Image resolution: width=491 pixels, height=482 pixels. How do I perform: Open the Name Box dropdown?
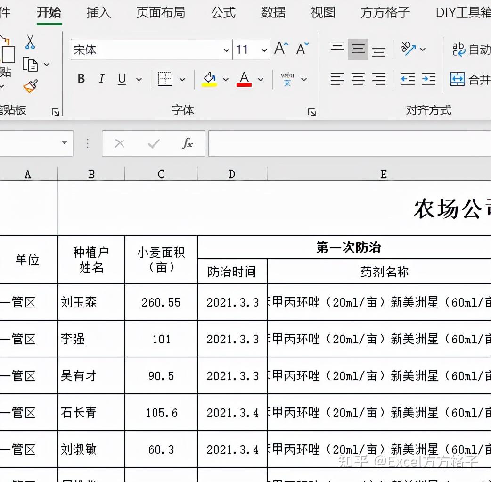(65, 143)
